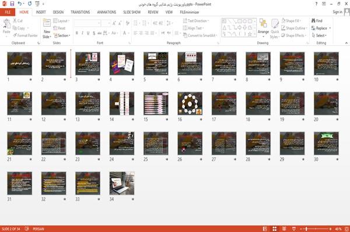Click the Sign in link
350x232 pixels.
click(x=337, y=12)
